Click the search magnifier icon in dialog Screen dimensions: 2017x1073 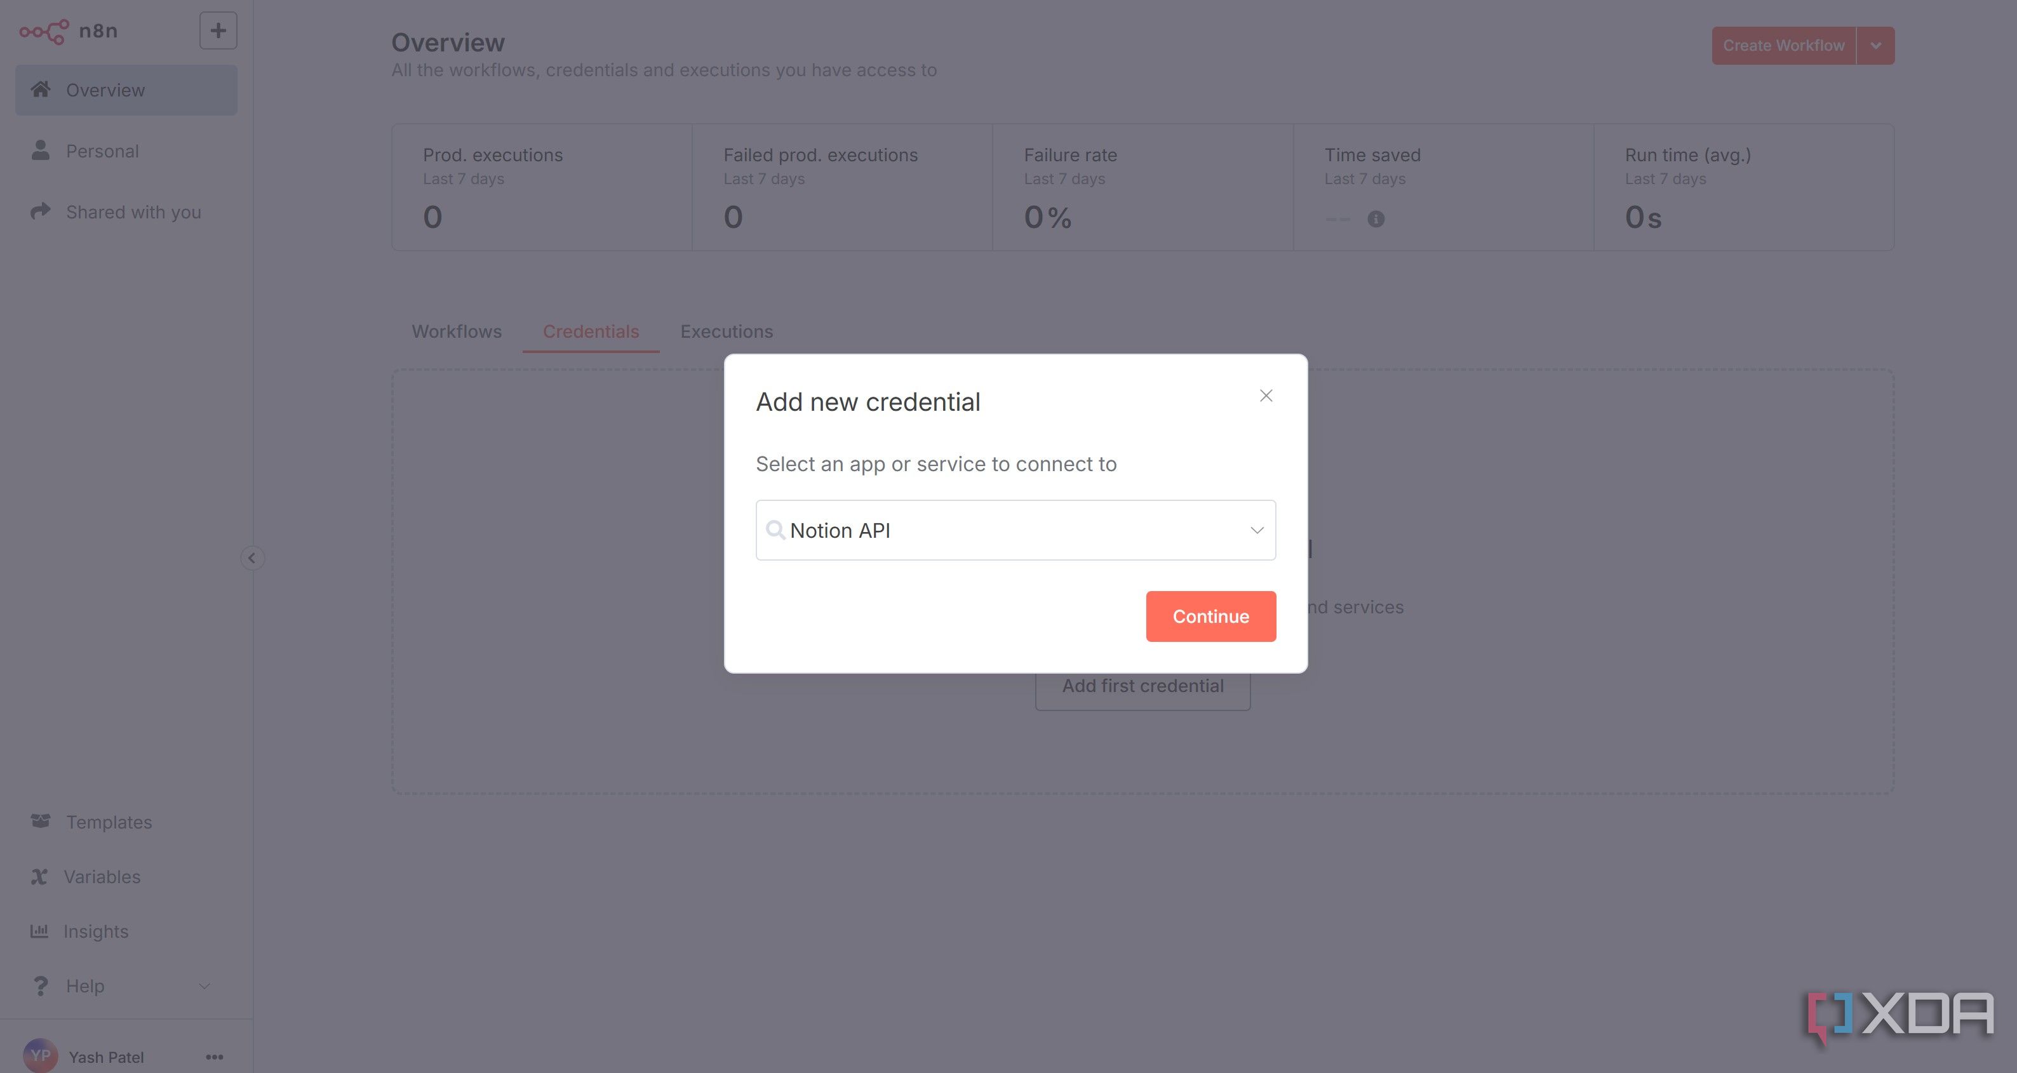point(775,531)
